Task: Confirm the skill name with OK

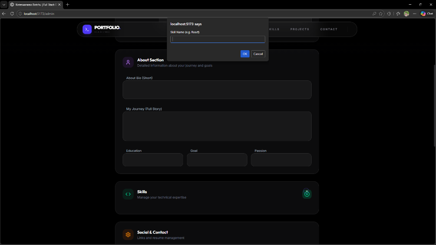Action: [x=245, y=54]
